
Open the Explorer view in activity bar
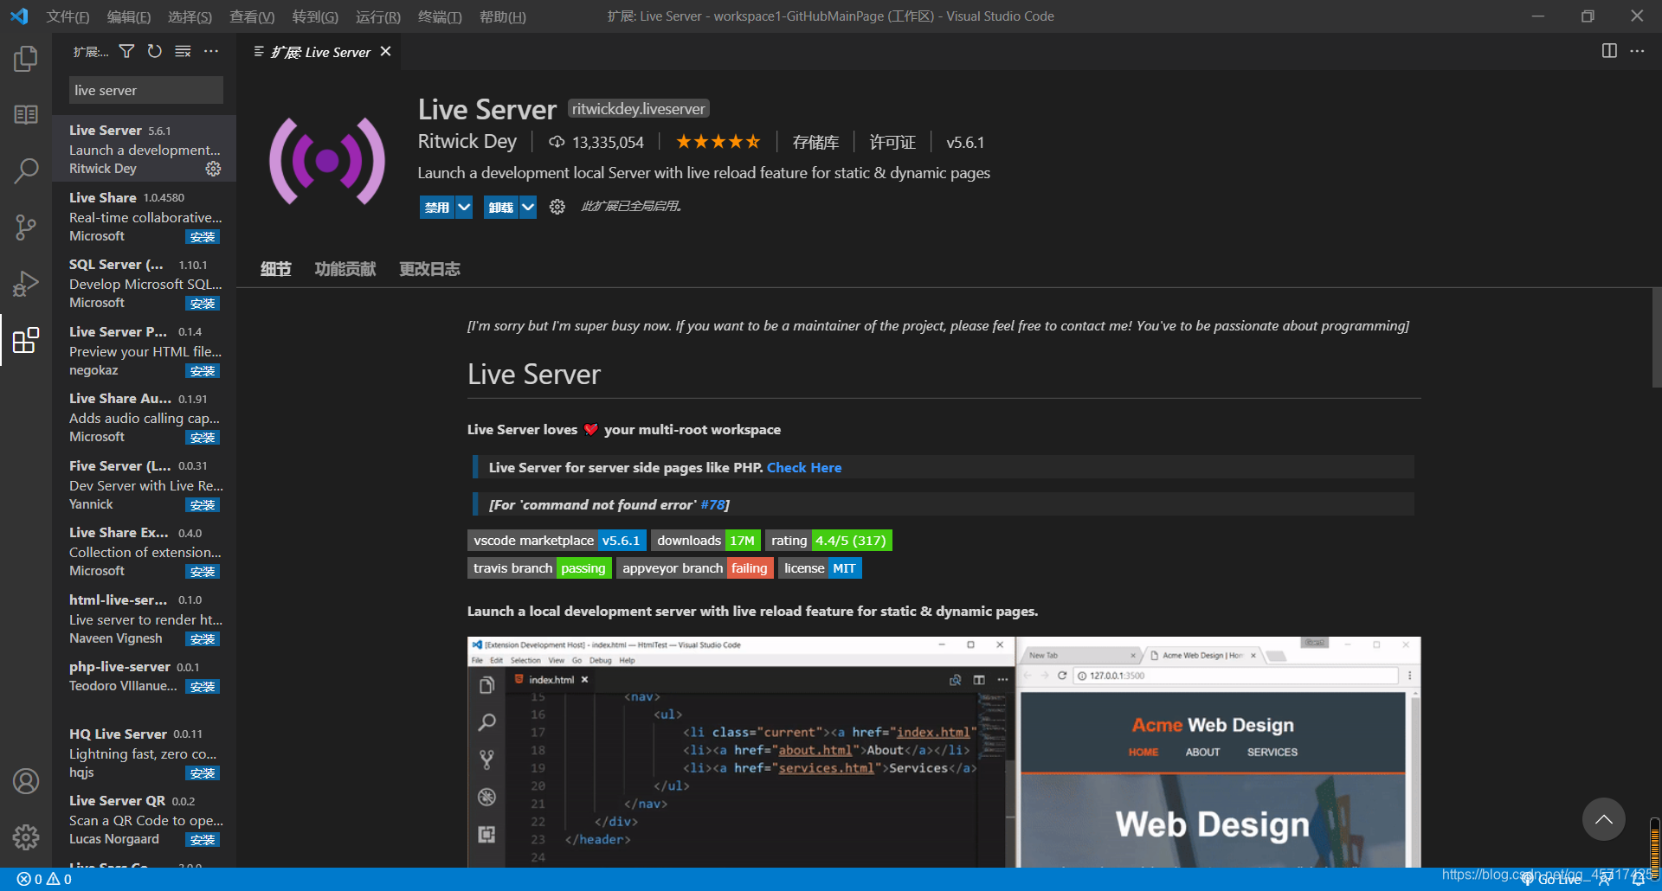pos(26,59)
